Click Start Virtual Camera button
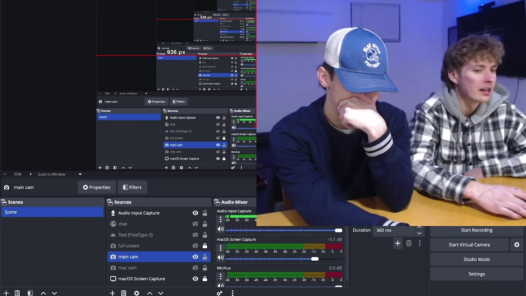Image resolution: width=526 pixels, height=296 pixels. pyautogui.click(x=469, y=245)
